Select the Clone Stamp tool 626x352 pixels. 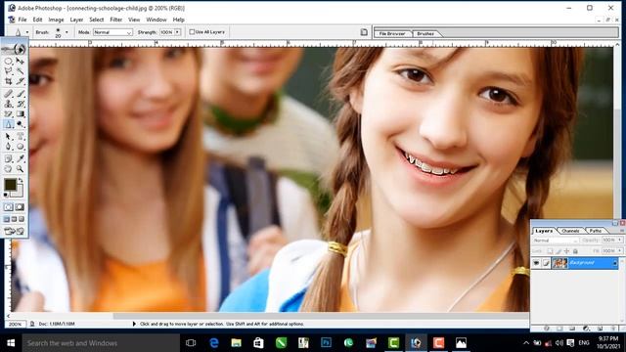click(x=9, y=104)
